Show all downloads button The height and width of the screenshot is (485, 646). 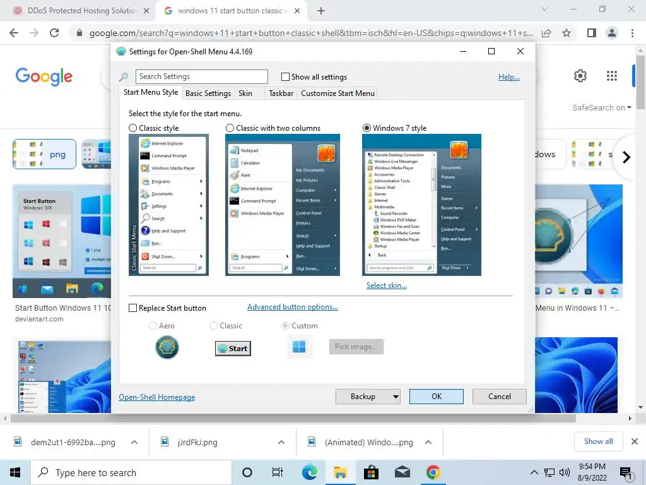[x=598, y=441]
